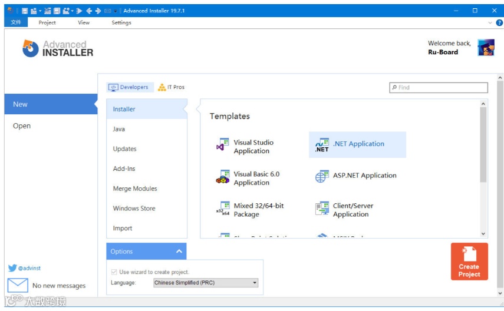Viewport: 504px width, 311px height.
Task: Switch to the IT Pros tab
Action: (x=172, y=87)
